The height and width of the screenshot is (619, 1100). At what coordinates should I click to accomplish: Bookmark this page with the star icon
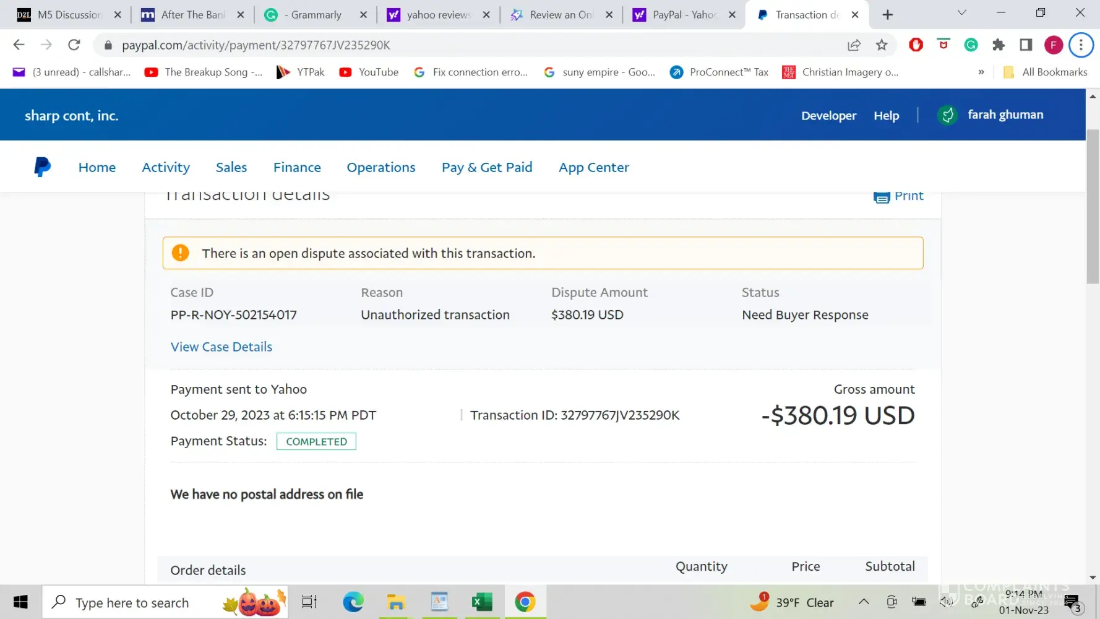pyautogui.click(x=882, y=45)
